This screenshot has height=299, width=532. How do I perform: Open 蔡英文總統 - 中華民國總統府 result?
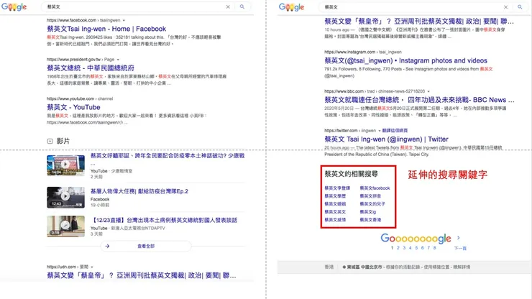point(91,68)
